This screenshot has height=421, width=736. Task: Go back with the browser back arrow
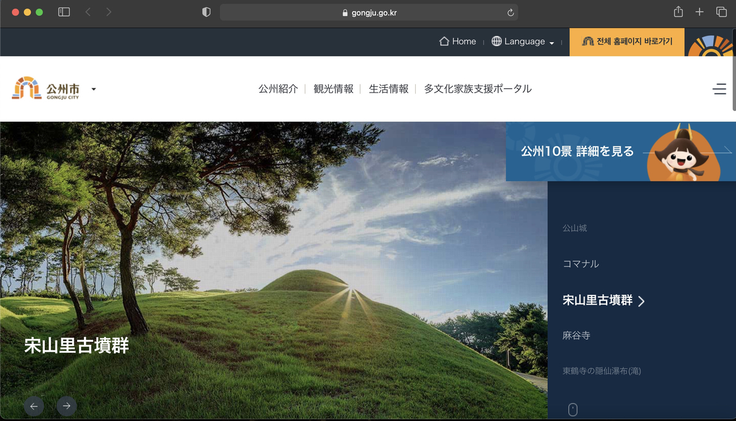(x=88, y=12)
